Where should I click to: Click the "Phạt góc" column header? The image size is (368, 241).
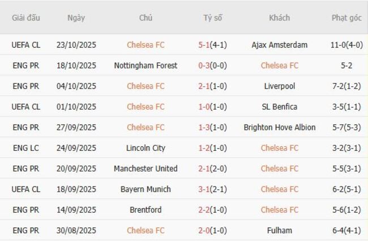tap(346, 18)
